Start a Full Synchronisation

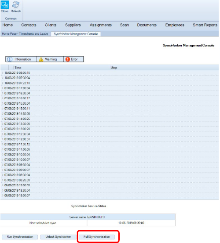tap(97, 237)
